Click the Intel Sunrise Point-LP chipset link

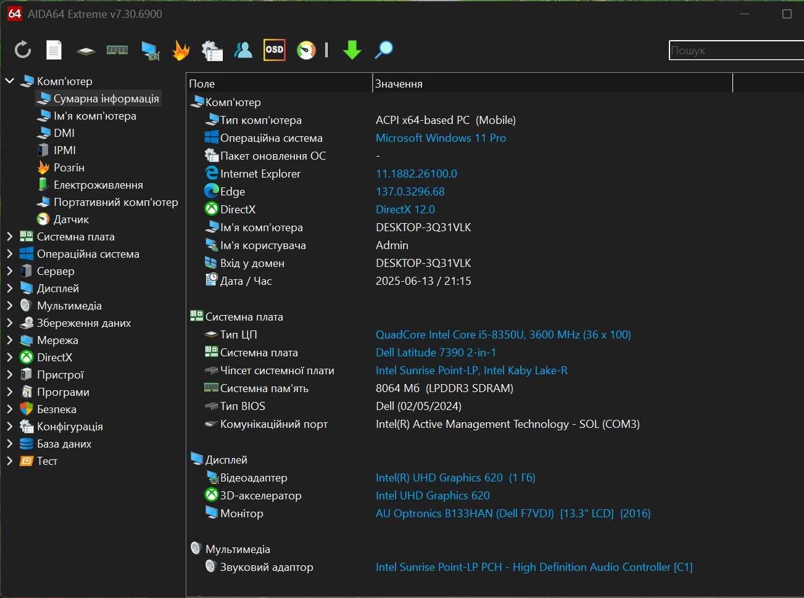point(471,370)
